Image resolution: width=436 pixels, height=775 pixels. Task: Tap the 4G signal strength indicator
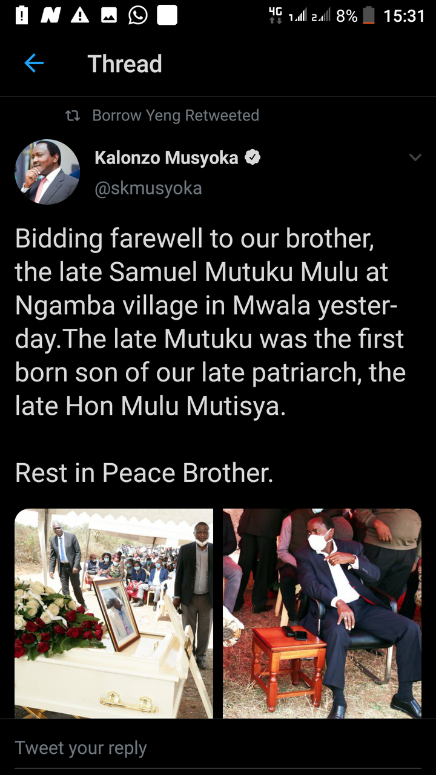(276, 16)
